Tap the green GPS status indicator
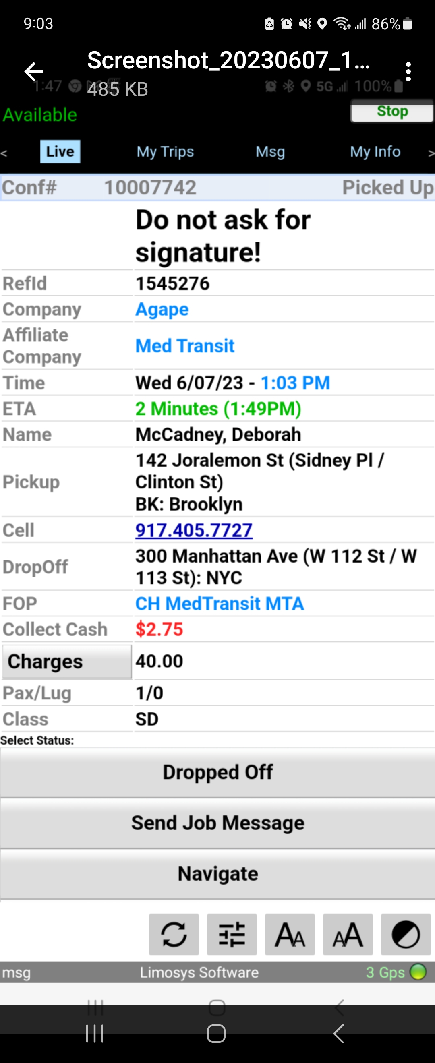 pyautogui.click(x=418, y=972)
